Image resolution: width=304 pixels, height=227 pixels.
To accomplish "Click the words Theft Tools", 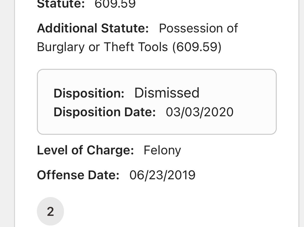I will click(x=136, y=47).
